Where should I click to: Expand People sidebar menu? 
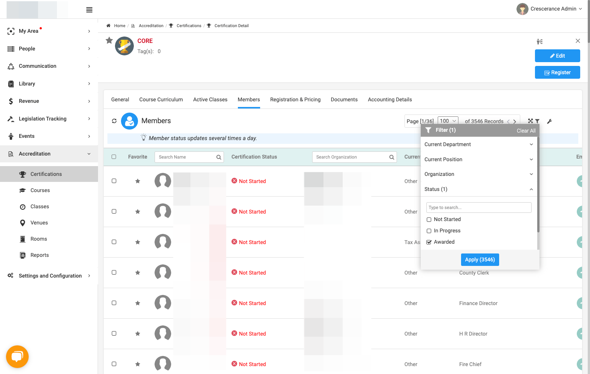(x=49, y=49)
